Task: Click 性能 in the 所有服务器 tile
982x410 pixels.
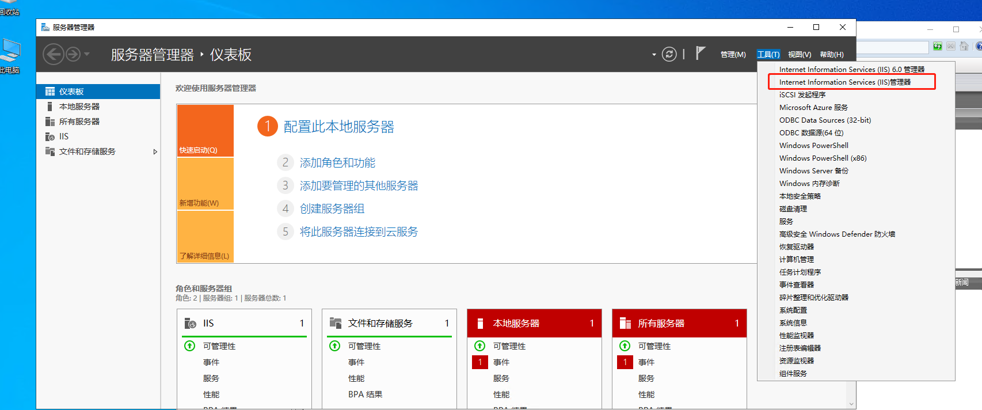Action: point(646,394)
